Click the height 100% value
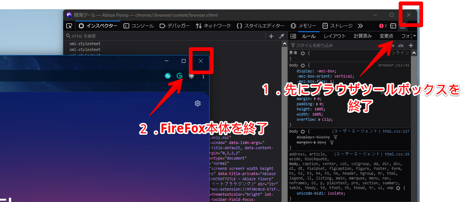Viewport: 463px width, 202px height. pos(319,109)
